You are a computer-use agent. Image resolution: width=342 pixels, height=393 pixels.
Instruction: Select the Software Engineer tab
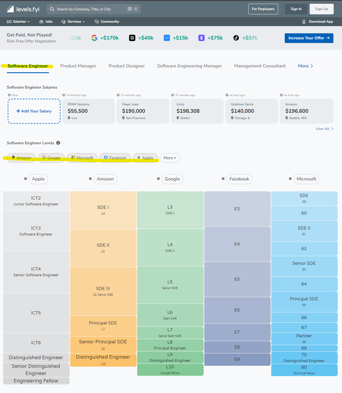28,66
